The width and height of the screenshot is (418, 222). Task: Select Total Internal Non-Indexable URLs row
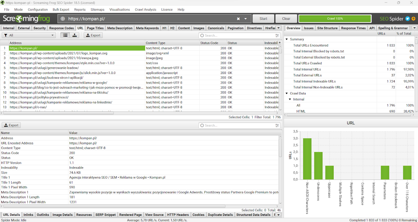(x=350, y=87)
